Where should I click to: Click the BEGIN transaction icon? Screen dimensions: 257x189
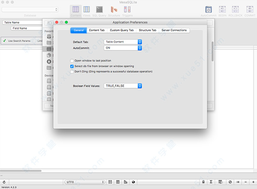222,9
